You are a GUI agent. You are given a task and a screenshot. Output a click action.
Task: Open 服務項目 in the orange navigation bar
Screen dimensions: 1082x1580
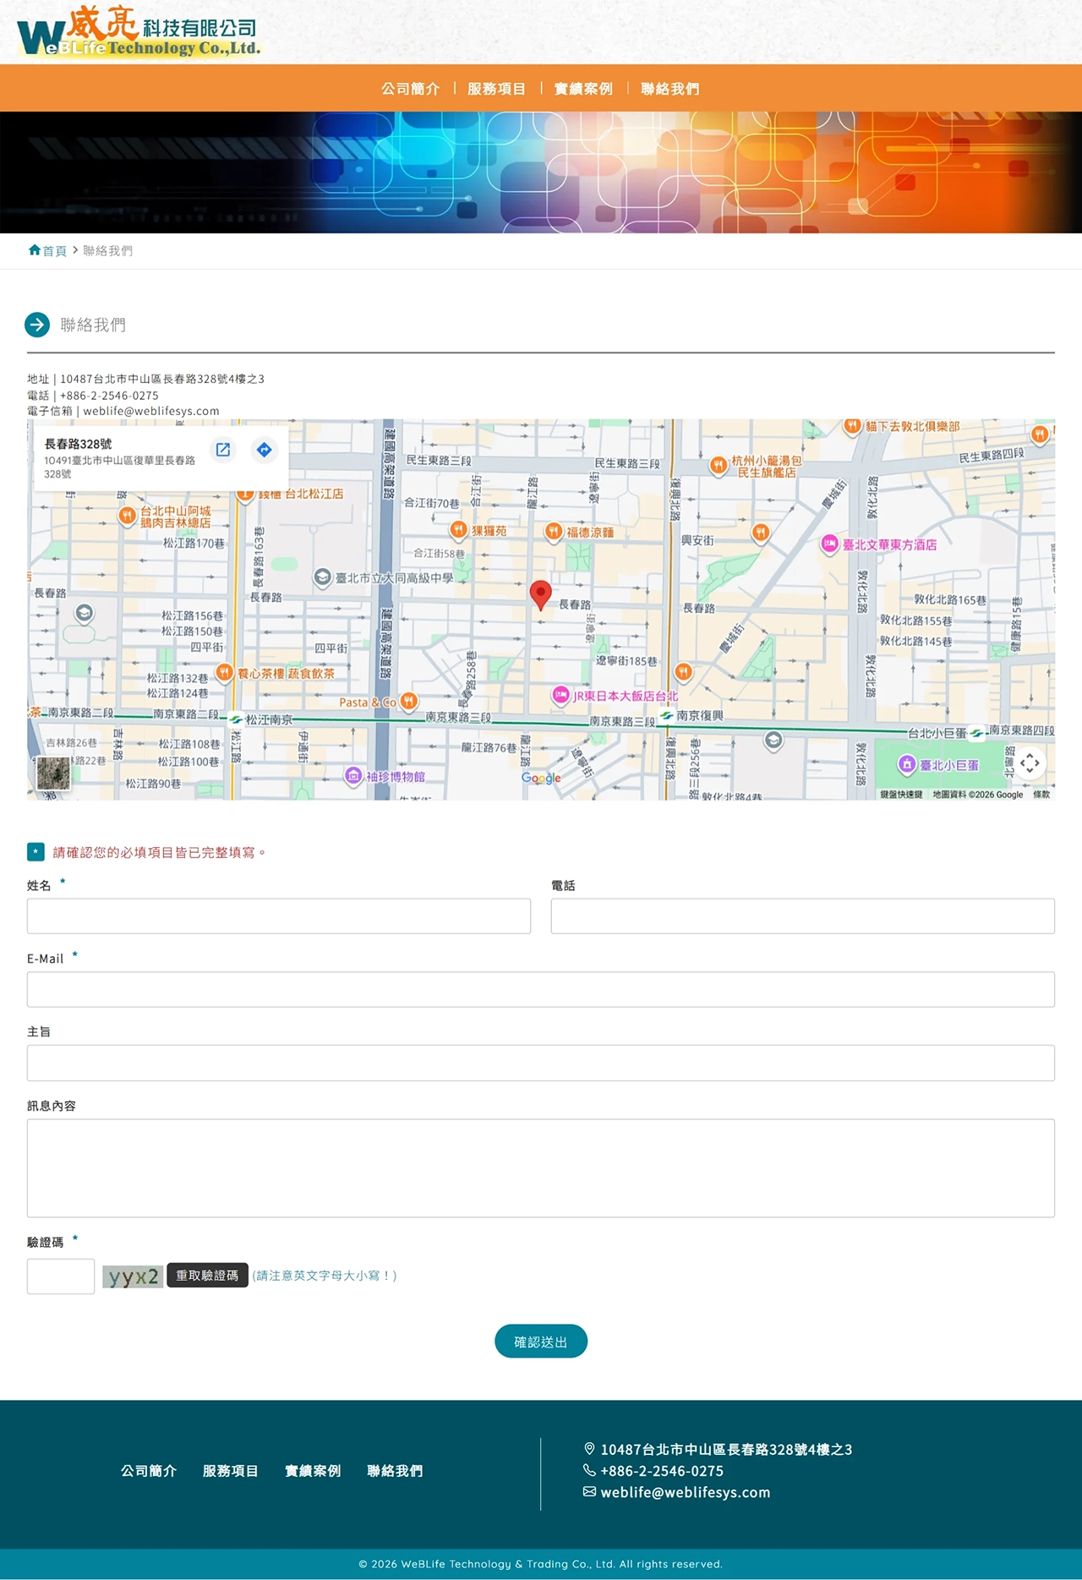(496, 89)
